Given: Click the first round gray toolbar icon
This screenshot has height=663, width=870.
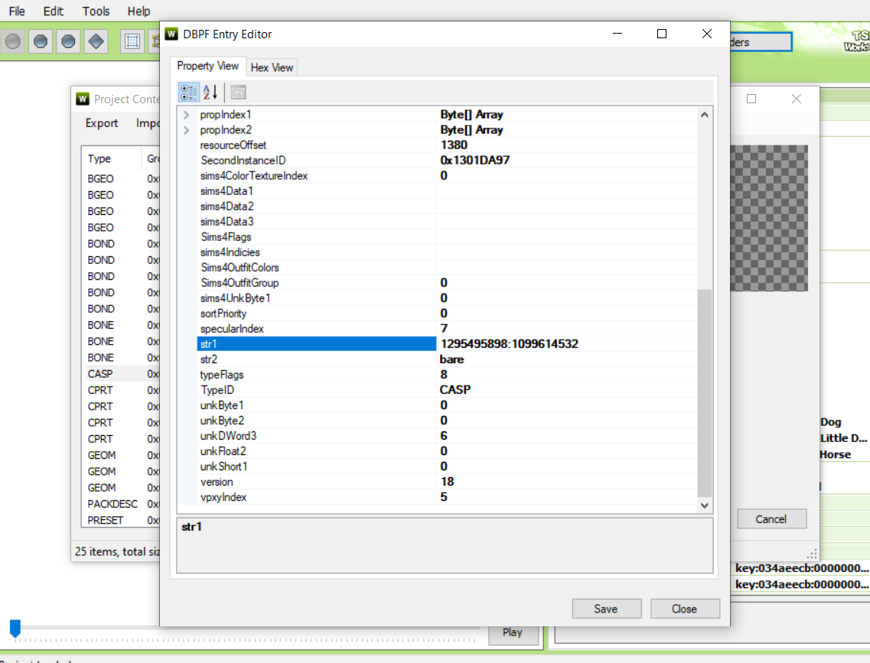Looking at the screenshot, I should [x=13, y=41].
